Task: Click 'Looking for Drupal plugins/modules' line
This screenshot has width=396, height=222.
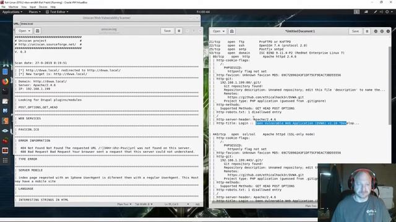Action: tap(49, 100)
